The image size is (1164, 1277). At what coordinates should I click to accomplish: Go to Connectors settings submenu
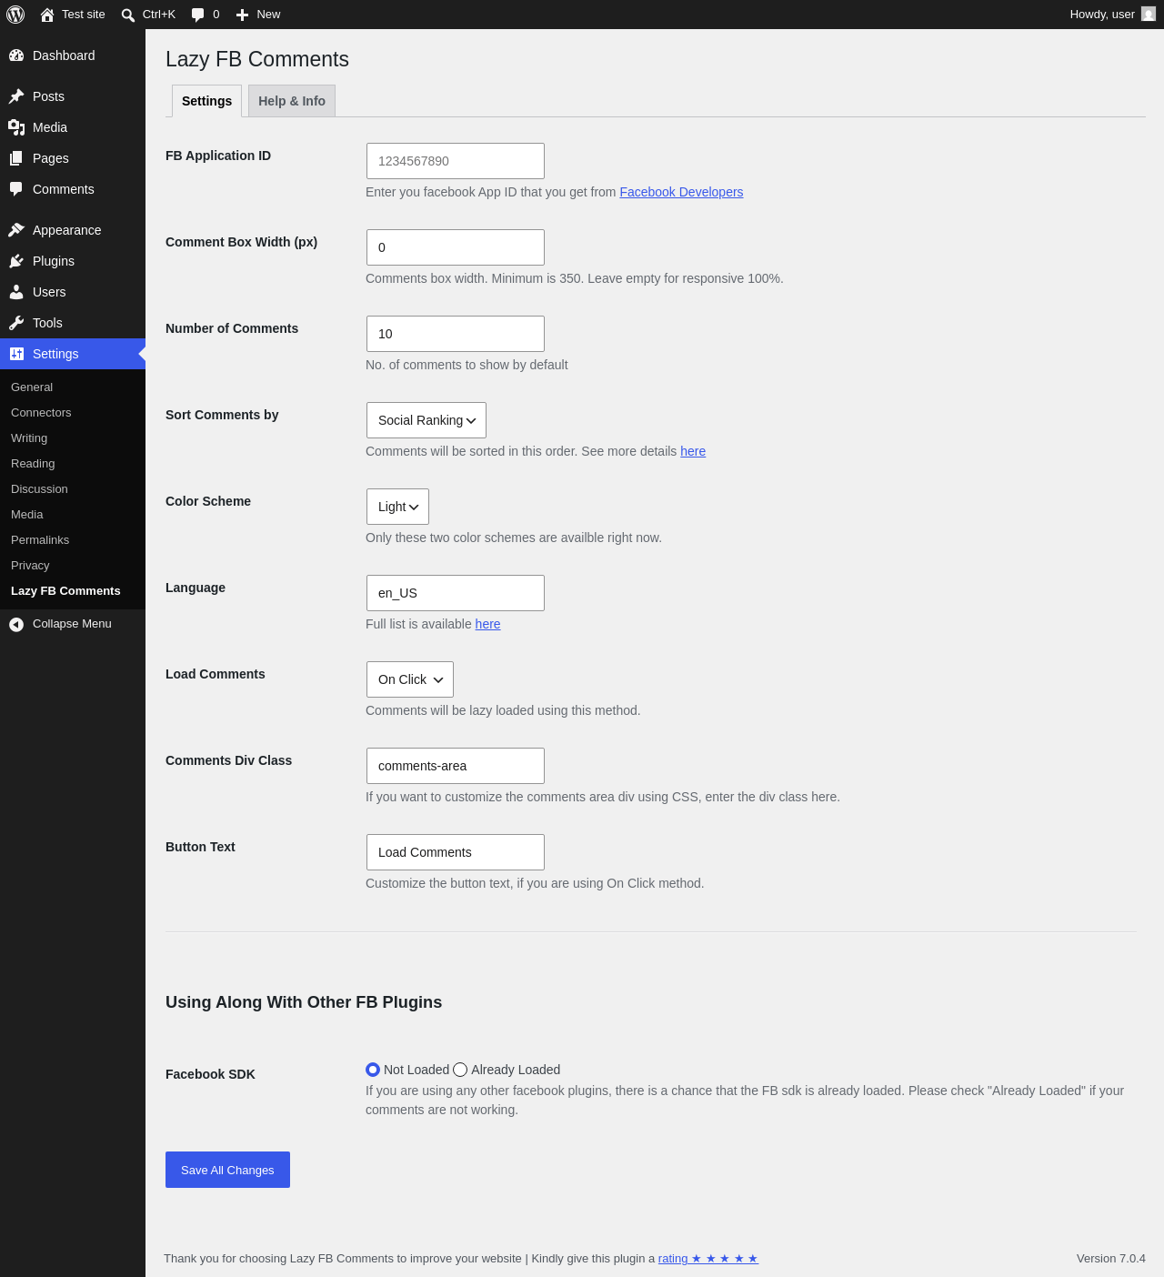tap(41, 413)
